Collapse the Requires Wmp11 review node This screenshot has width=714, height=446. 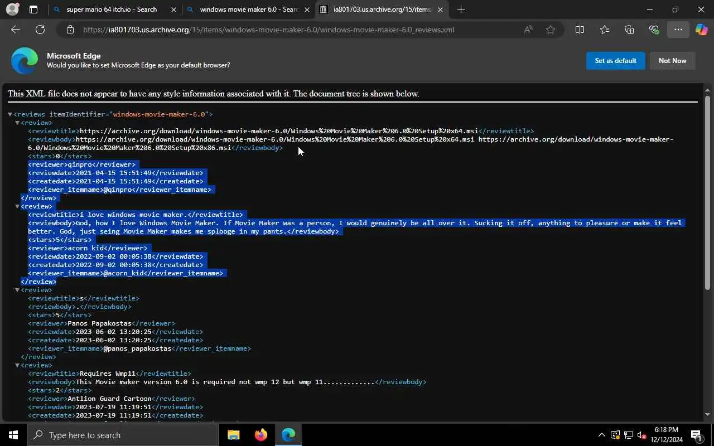coord(17,365)
